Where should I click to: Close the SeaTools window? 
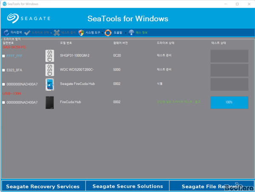(x=249, y=4)
